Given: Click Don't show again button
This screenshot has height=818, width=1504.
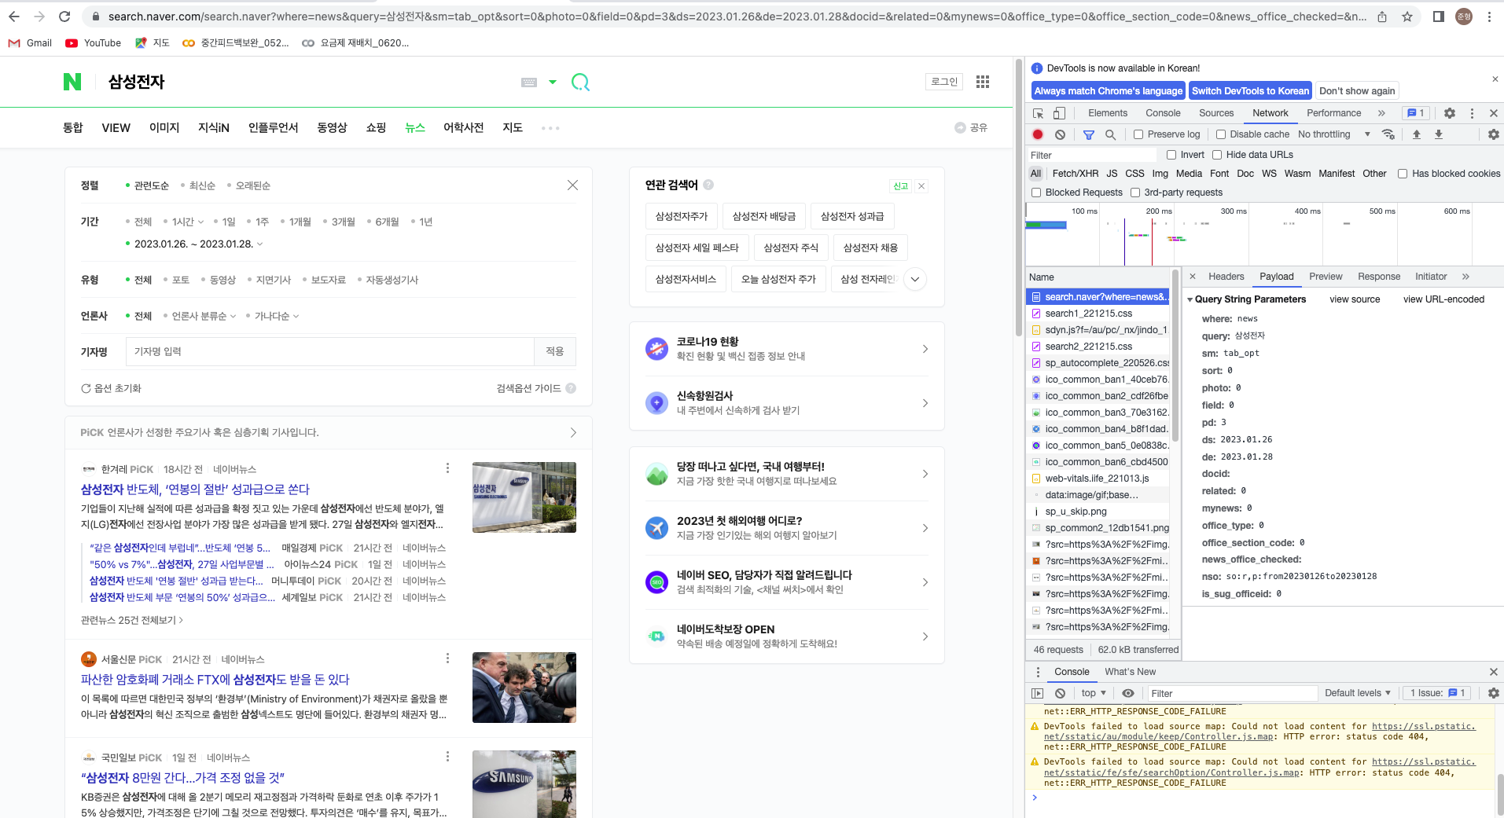Looking at the screenshot, I should click(x=1357, y=91).
